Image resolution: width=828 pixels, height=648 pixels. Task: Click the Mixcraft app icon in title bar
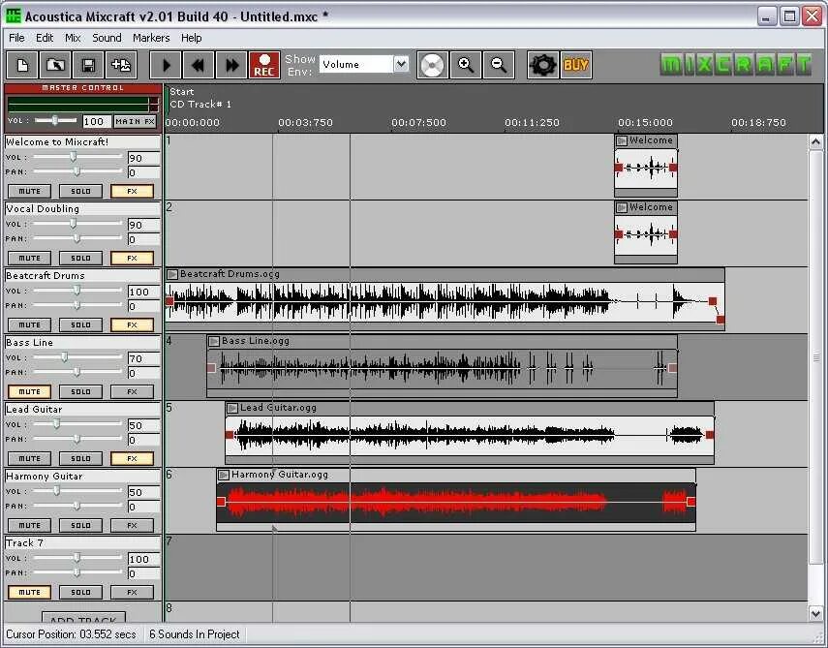tap(14, 15)
